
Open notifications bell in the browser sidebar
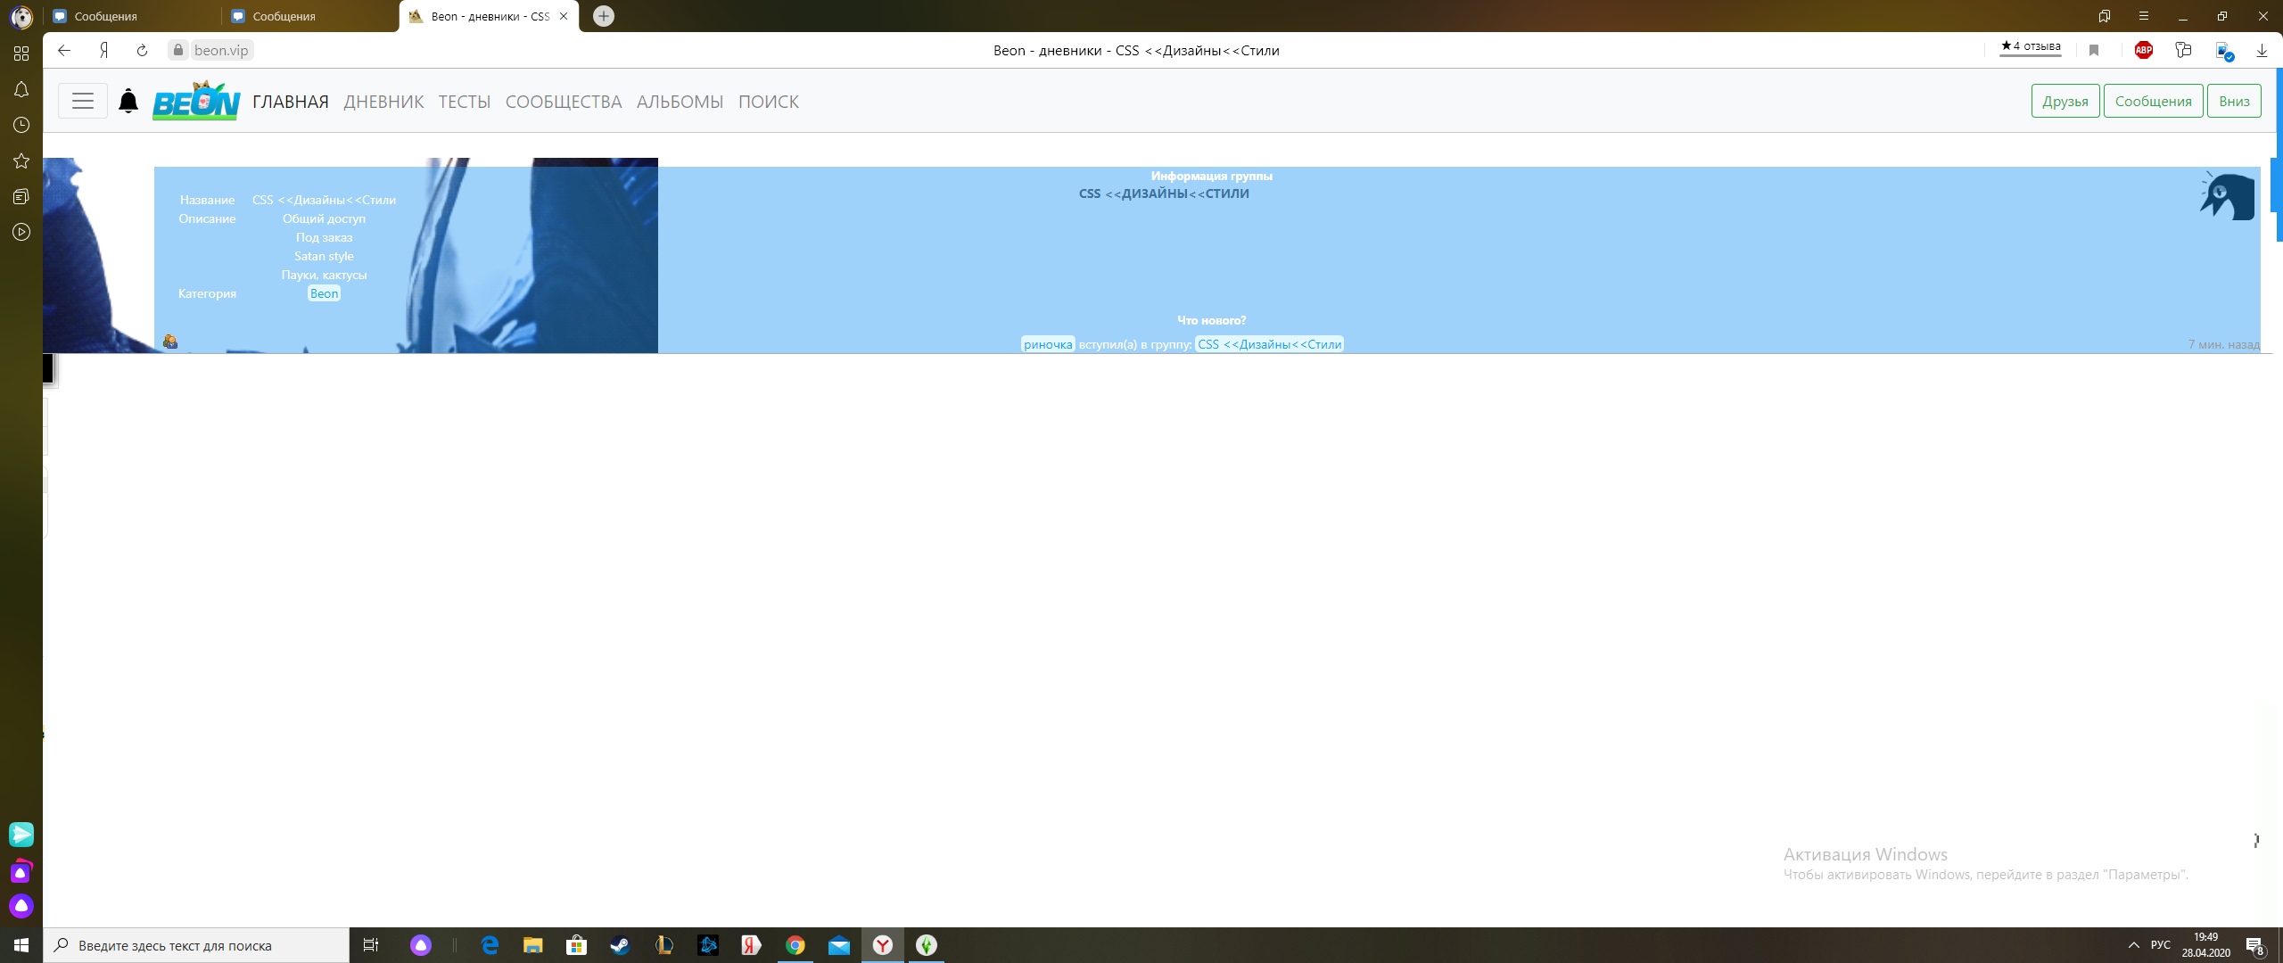click(21, 89)
